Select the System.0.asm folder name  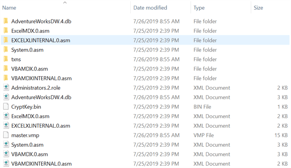[x=27, y=50]
